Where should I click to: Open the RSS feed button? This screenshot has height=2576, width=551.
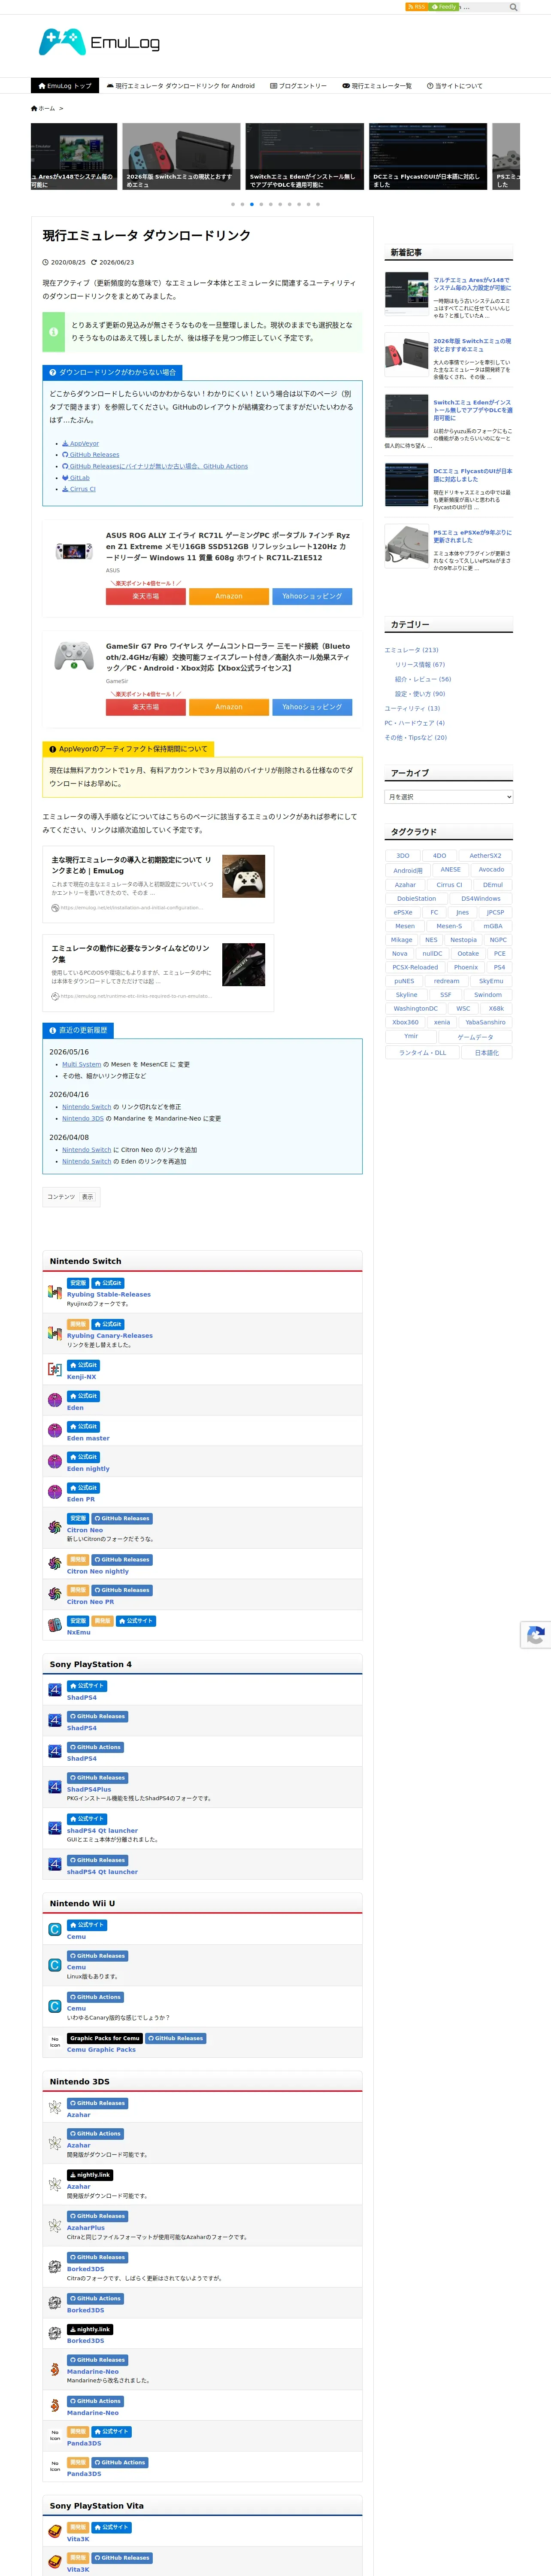click(x=417, y=7)
